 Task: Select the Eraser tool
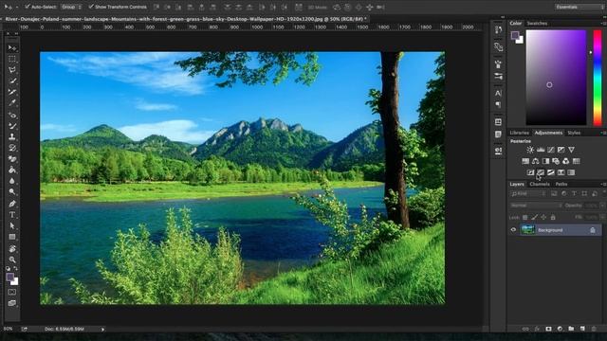coord(12,159)
